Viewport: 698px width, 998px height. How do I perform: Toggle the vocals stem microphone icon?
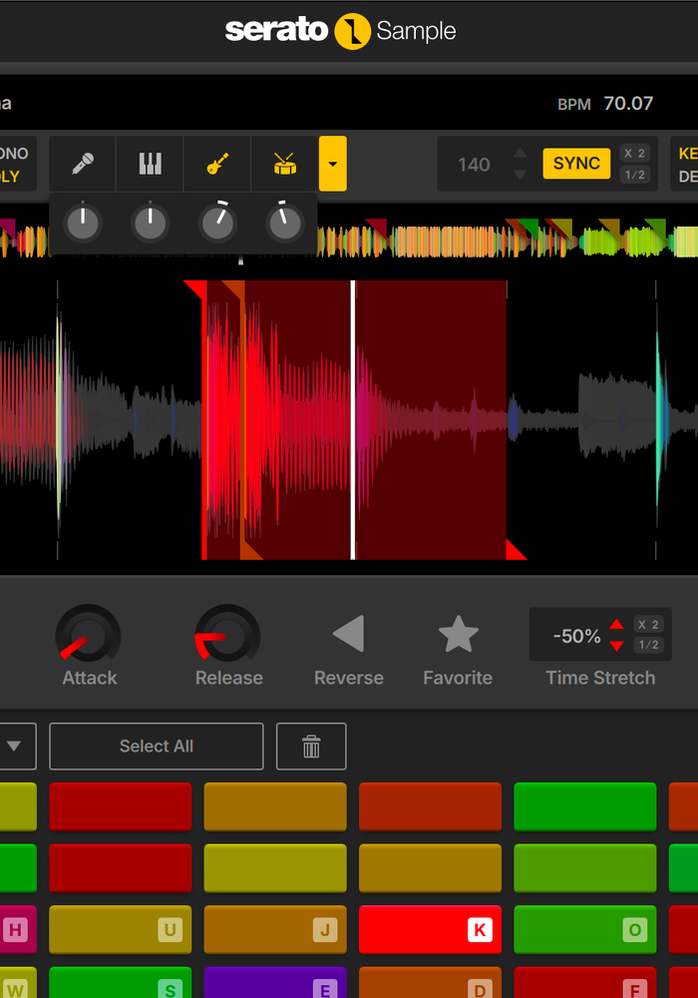click(x=83, y=164)
